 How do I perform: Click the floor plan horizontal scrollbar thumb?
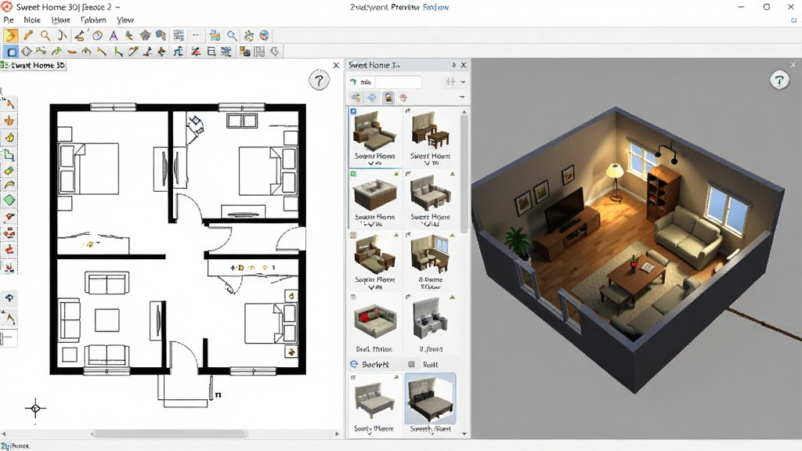coord(169,434)
